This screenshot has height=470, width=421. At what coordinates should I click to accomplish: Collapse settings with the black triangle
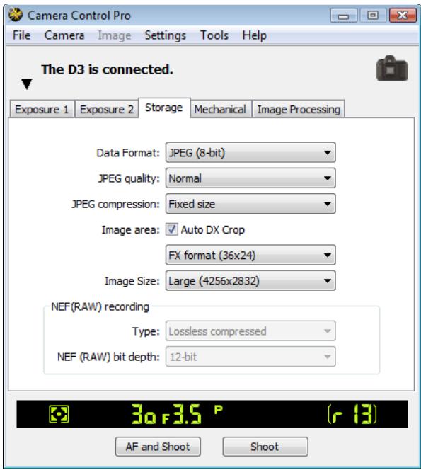click(27, 84)
